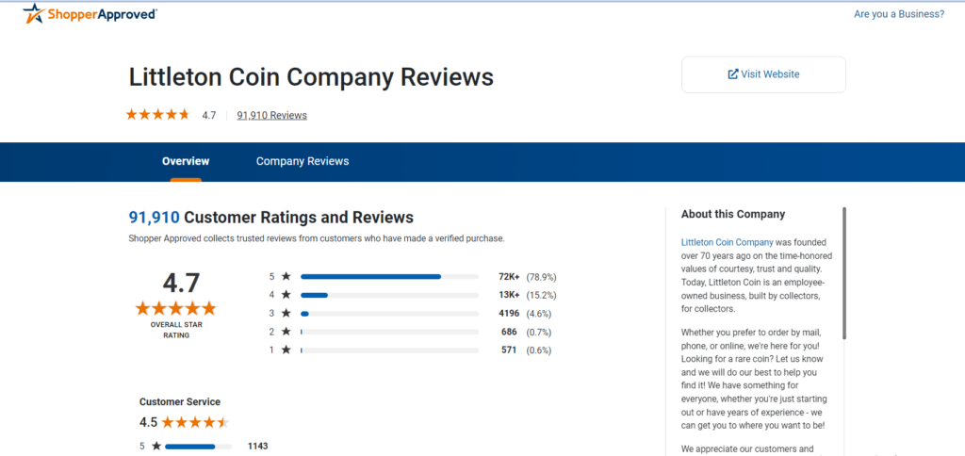Viewport: 965px width, 456px height.
Task: Click the star icon in the 4 star row
Action: pos(286,295)
